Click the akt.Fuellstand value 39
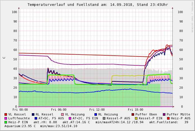 tap(186, 122)
